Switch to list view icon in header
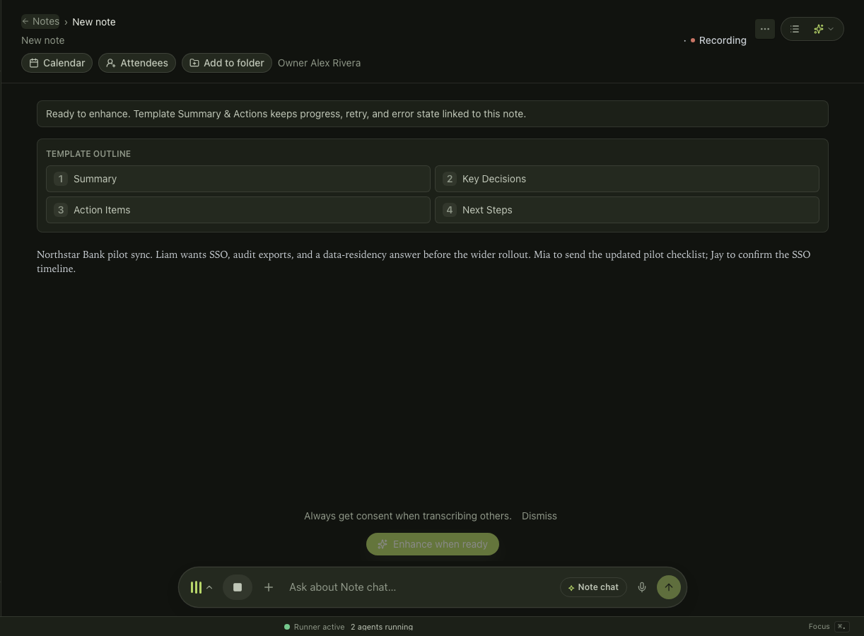This screenshot has width=864, height=636. 795,29
